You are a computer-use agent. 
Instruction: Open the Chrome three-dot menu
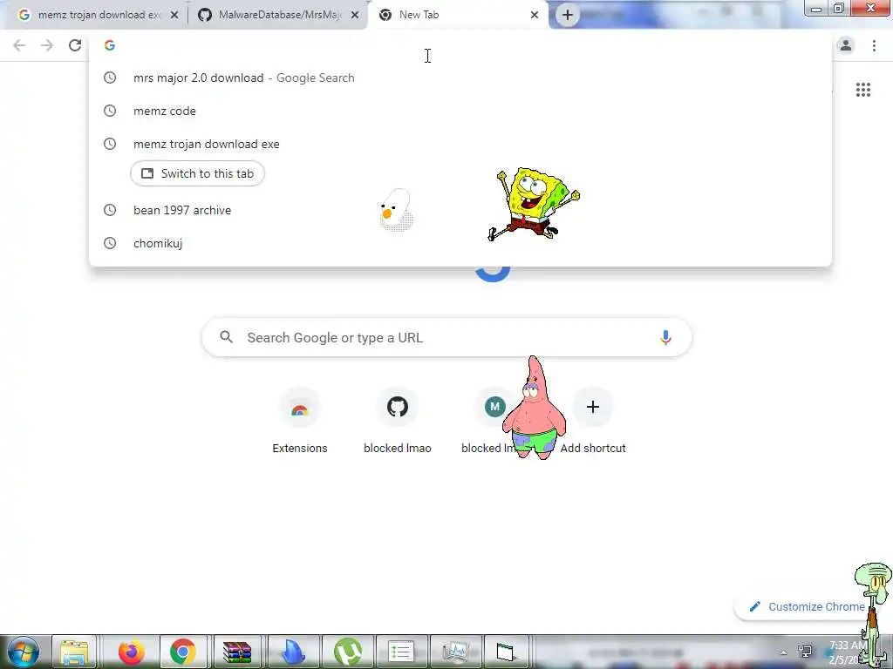(874, 45)
